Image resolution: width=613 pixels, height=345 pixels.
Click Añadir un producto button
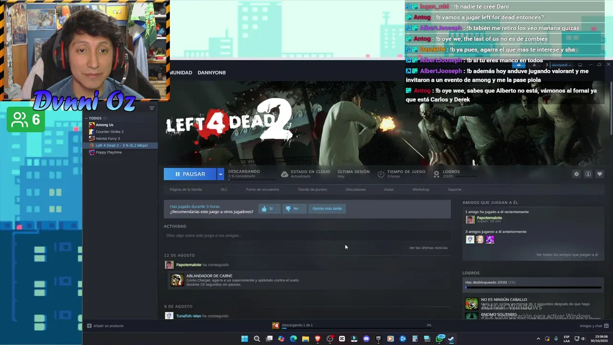click(x=105, y=326)
